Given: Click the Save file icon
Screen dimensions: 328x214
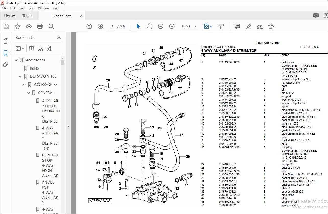Looking at the screenshot, I should [6, 26].
